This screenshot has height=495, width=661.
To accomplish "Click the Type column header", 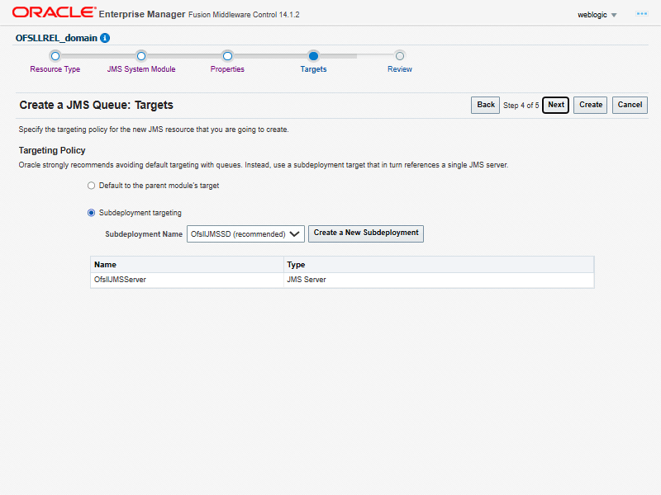I will click(x=439, y=265).
